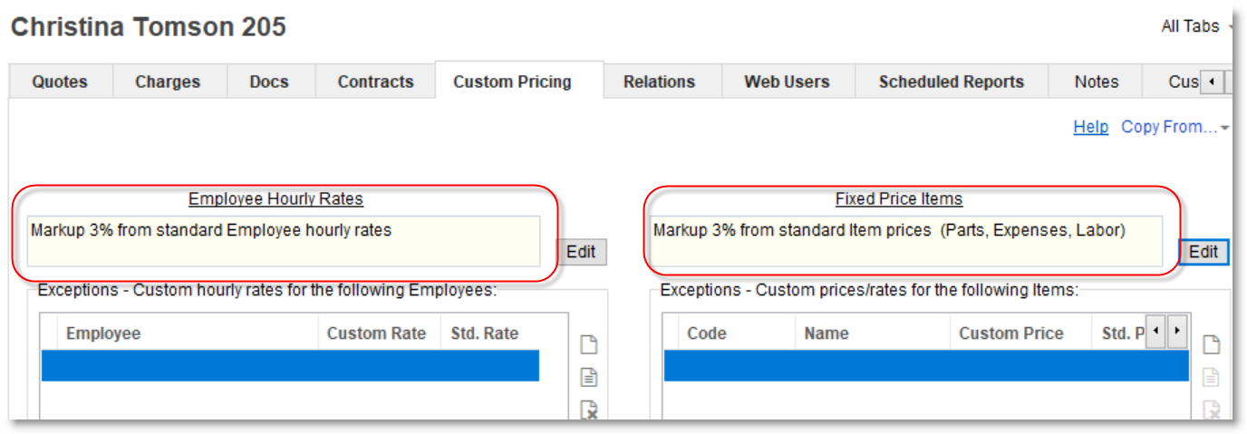The width and height of the screenshot is (1247, 434).
Task: Click the new item exception icon
Action: pos(1211,344)
